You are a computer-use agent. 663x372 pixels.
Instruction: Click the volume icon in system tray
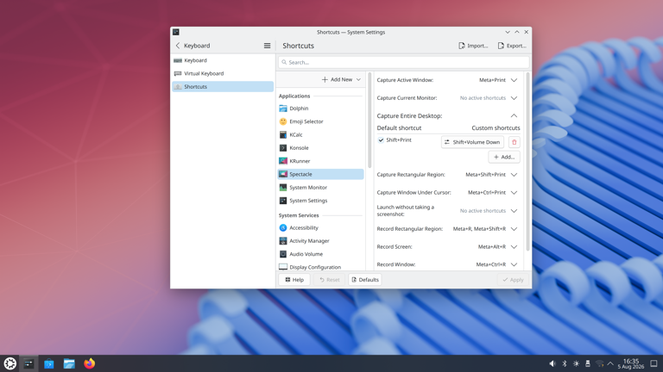click(x=552, y=363)
